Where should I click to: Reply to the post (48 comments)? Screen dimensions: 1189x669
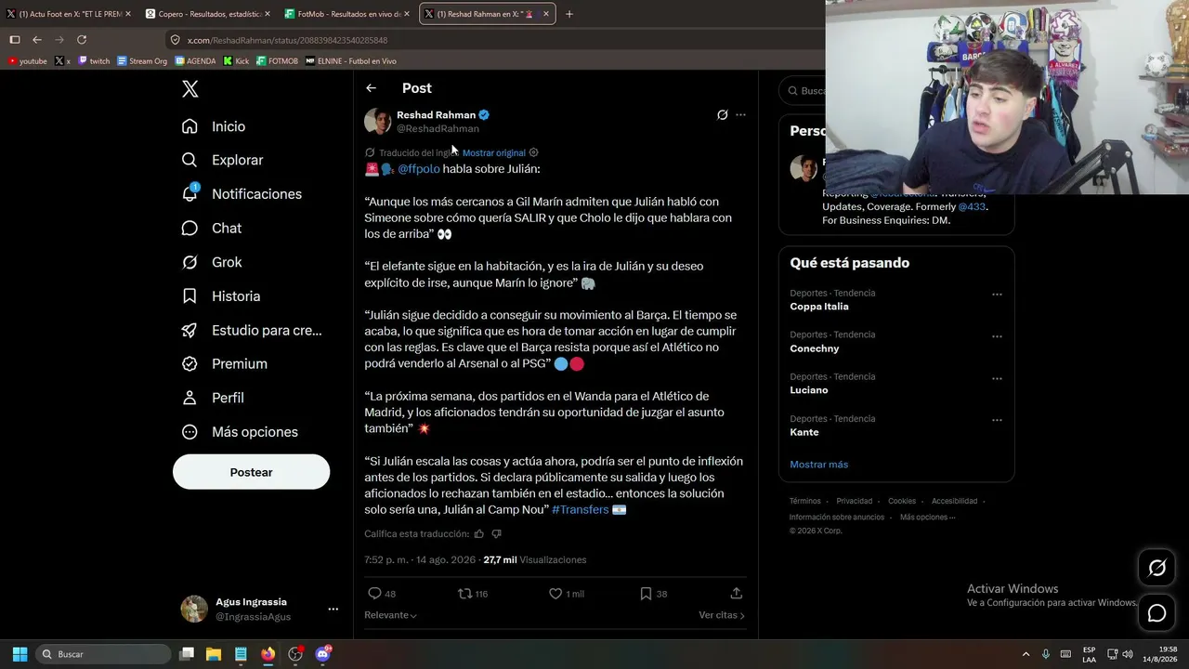(x=382, y=594)
